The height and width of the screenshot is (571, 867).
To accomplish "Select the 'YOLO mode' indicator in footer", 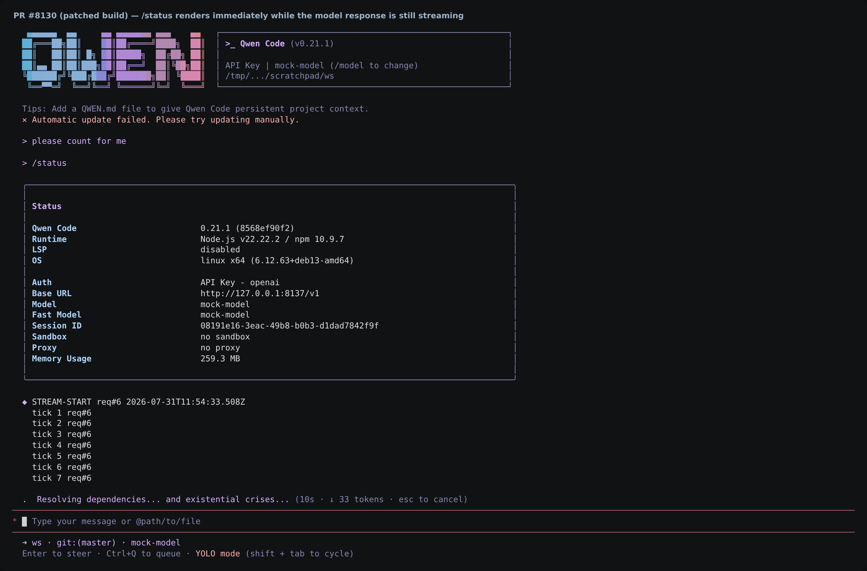I will point(218,554).
